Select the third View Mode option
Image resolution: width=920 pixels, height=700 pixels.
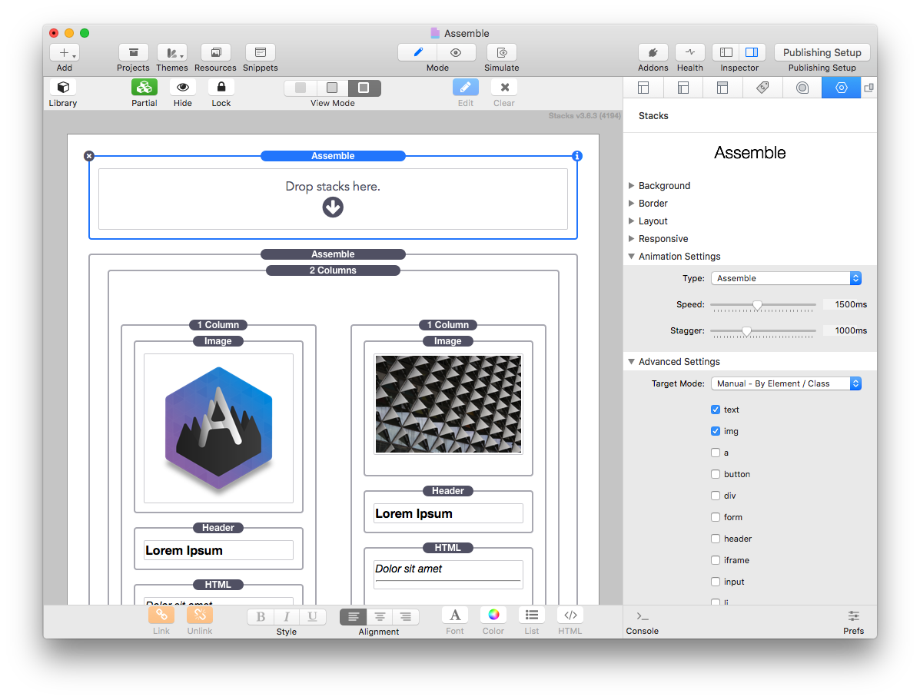(x=364, y=88)
